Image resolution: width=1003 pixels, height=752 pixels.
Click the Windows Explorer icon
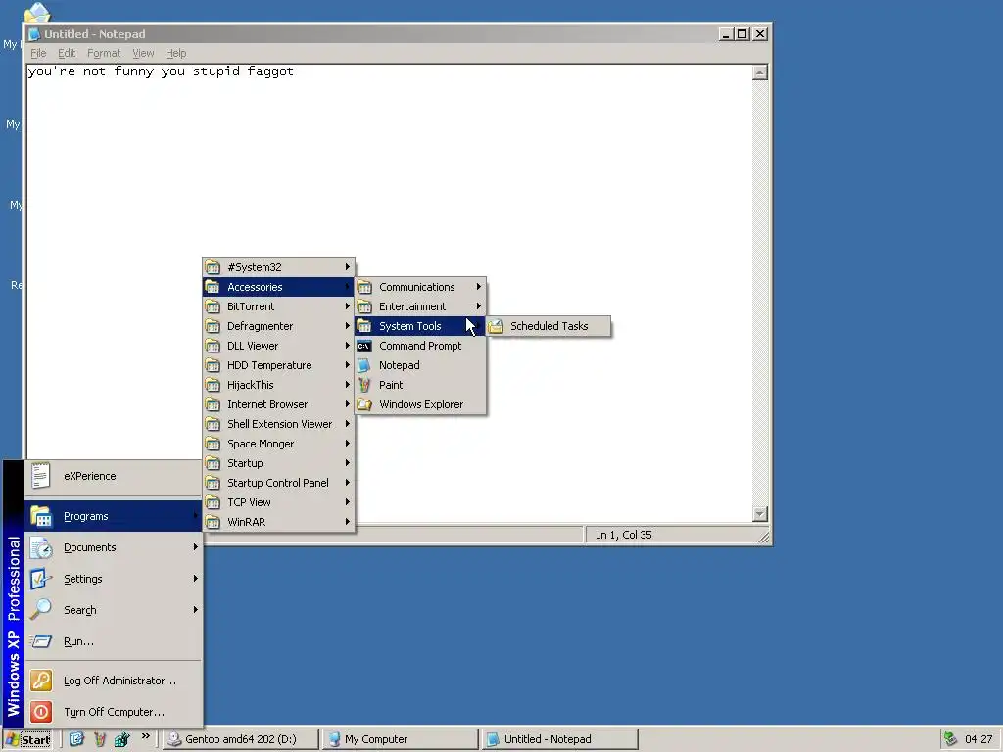coord(364,404)
